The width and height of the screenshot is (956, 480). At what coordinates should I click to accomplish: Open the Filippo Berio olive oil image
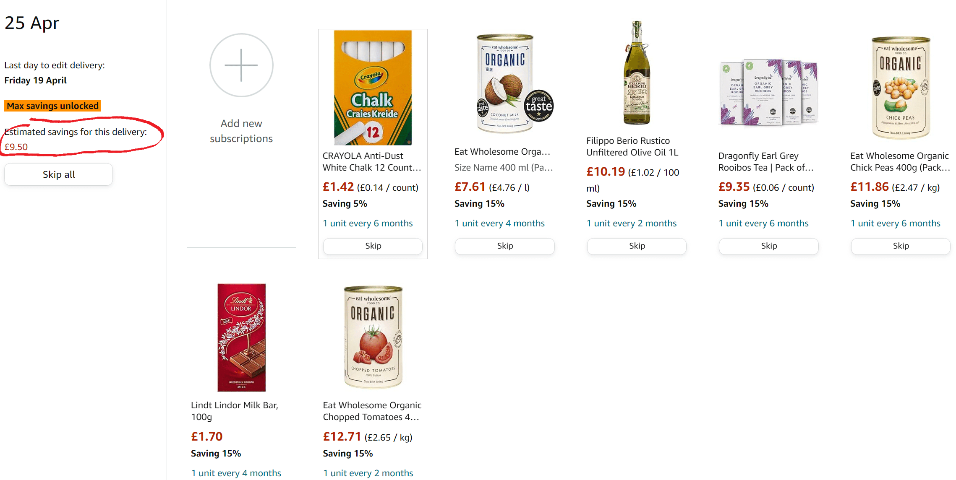point(637,73)
